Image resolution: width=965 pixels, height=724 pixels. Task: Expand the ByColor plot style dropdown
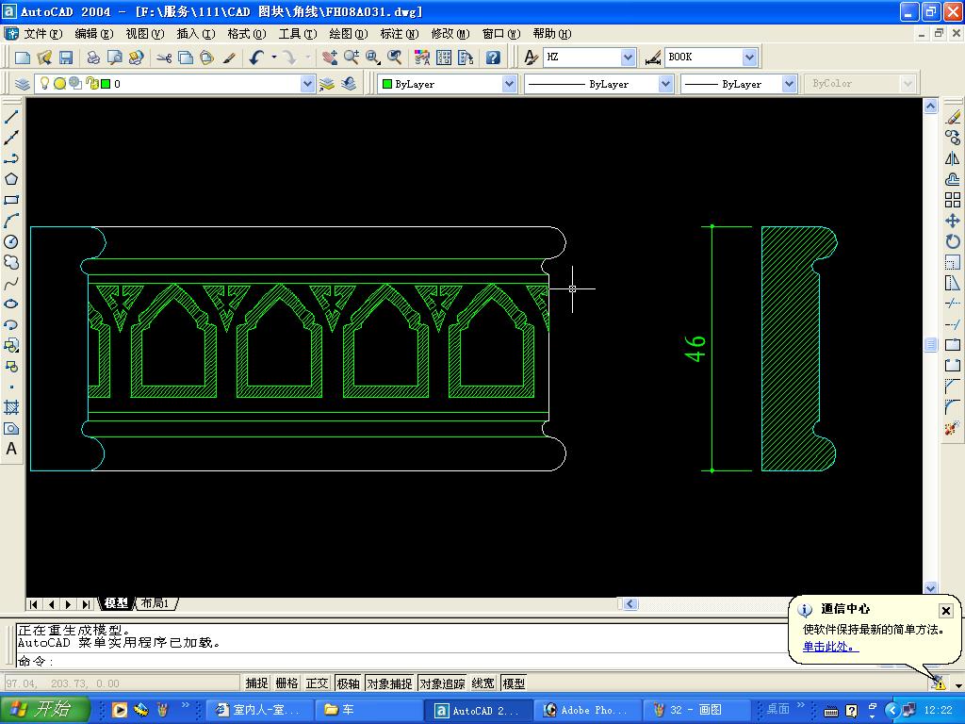(x=908, y=84)
